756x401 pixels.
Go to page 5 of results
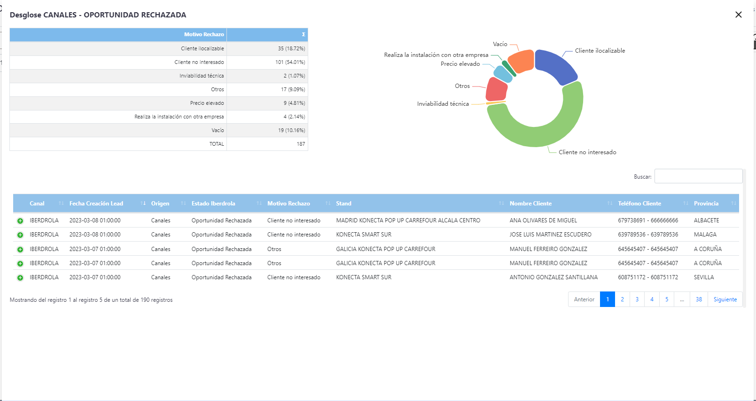click(667, 299)
